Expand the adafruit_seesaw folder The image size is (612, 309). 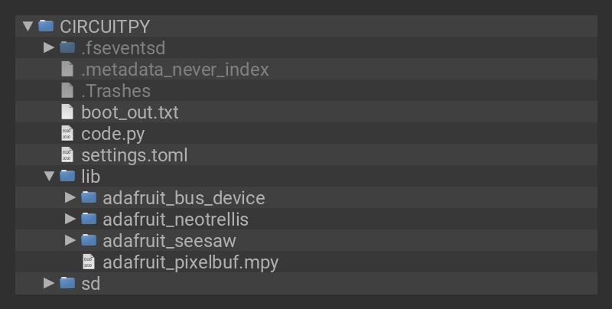click(x=70, y=241)
